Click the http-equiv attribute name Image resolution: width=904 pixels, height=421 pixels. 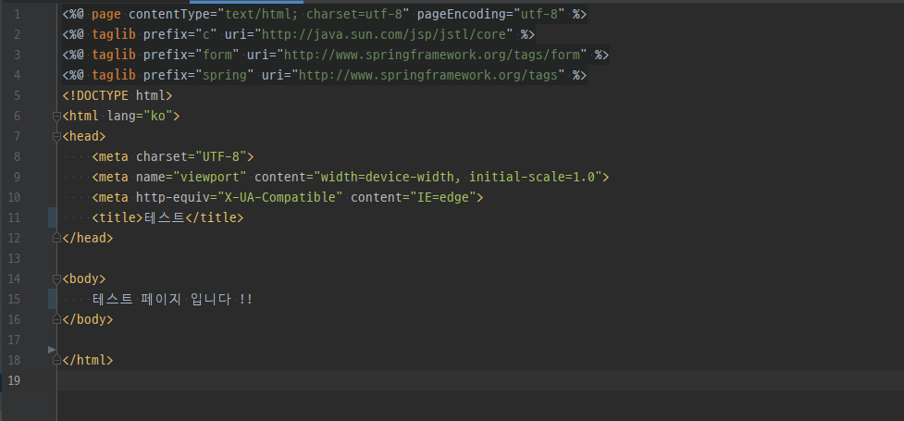173,197
